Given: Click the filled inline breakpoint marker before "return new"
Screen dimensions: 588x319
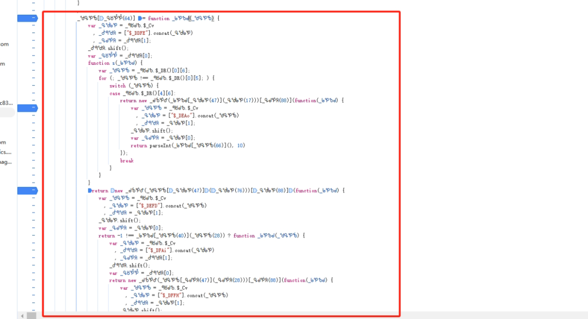Looking at the screenshot, I should coord(90,191).
